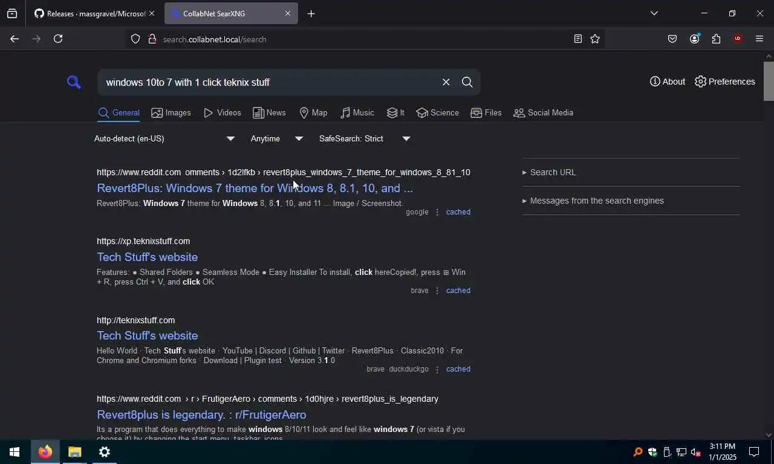Image resolution: width=774 pixels, height=464 pixels.
Task: Close the Releases massgravel tab
Action: (152, 13)
